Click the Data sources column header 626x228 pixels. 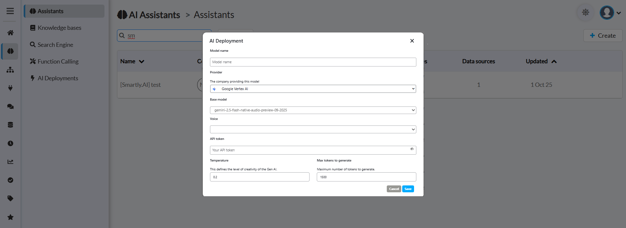pyautogui.click(x=478, y=61)
